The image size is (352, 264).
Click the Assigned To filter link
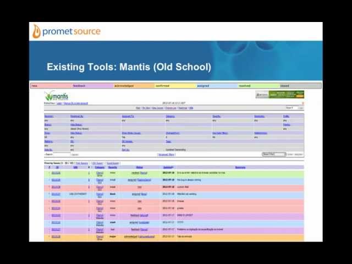[128, 116]
